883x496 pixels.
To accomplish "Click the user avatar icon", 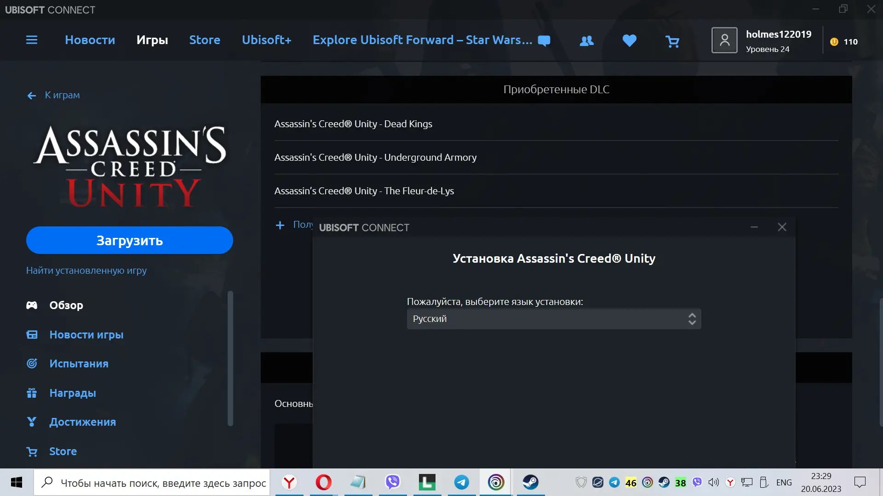I will [724, 40].
